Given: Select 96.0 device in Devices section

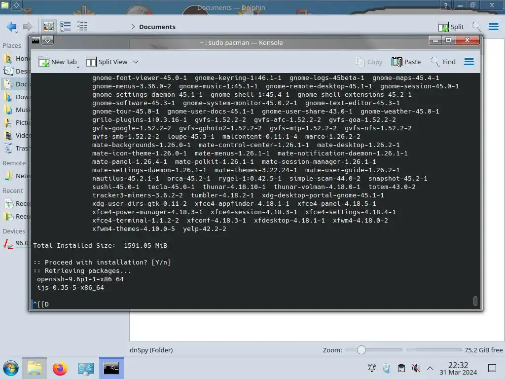Looking at the screenshot, I should [x=16, y=243].
